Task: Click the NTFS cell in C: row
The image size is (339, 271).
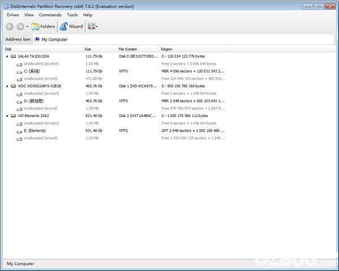Action: 123,71
